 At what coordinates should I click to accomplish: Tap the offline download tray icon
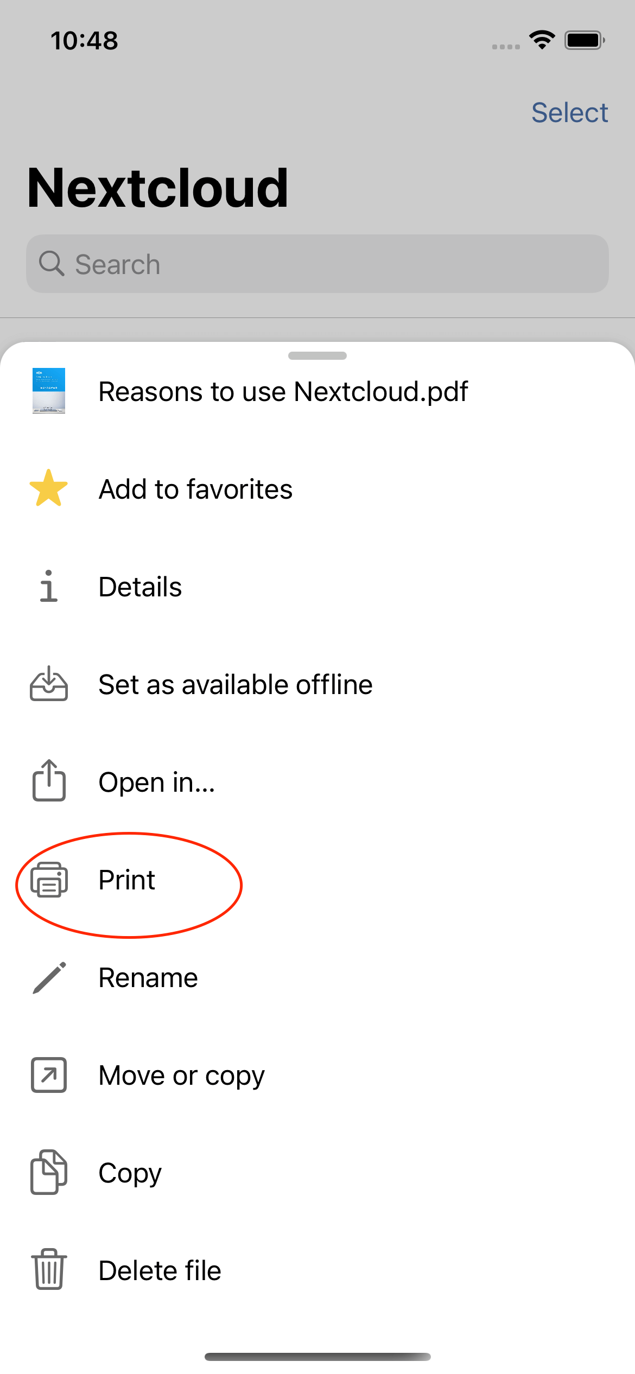coord(49,684)
